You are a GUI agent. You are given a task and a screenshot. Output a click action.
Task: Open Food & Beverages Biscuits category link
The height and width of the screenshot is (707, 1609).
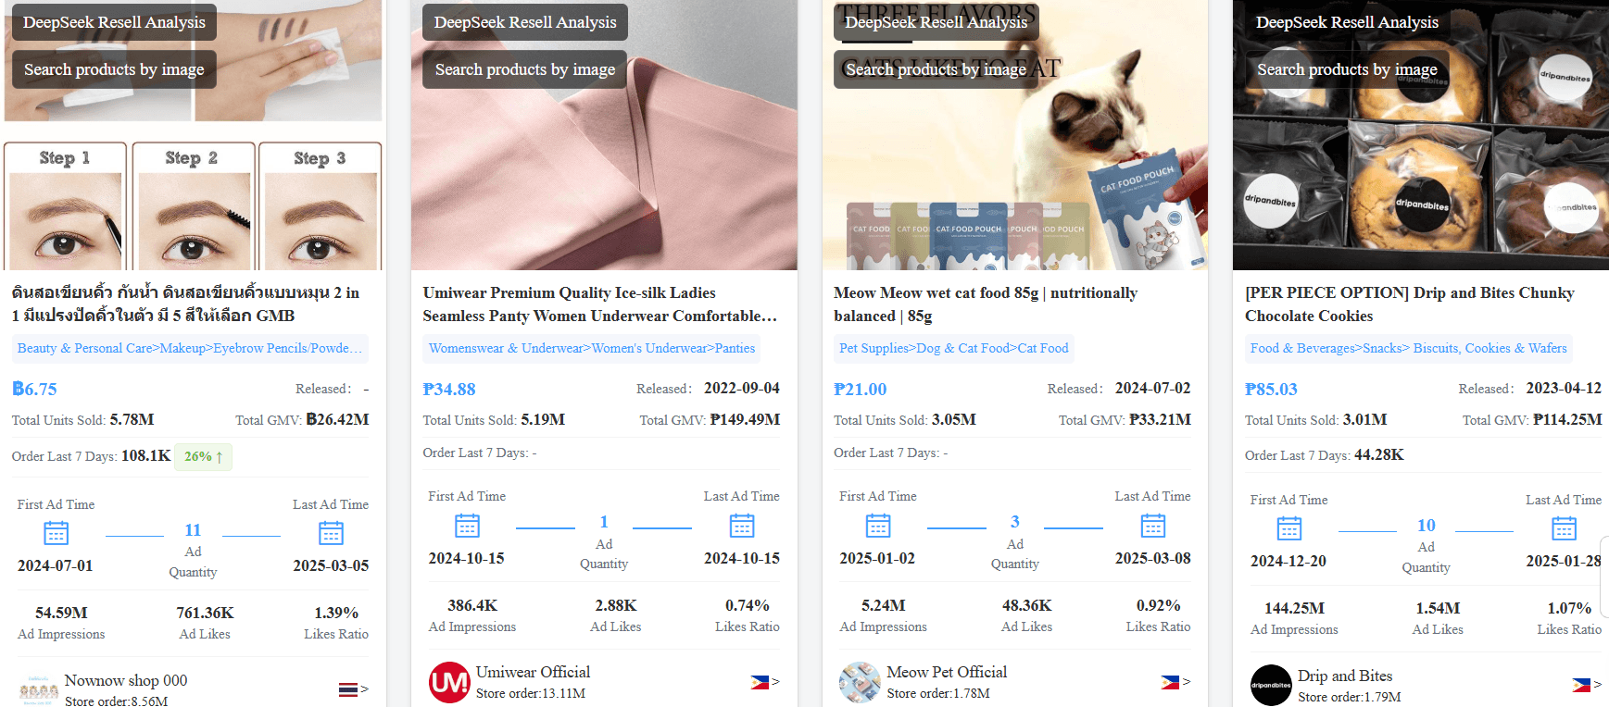[1408, 349]
